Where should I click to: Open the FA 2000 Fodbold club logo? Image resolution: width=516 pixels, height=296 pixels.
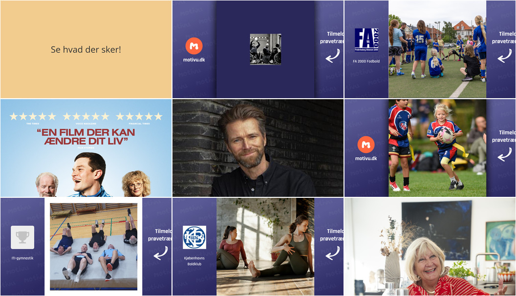coord(366,40)
